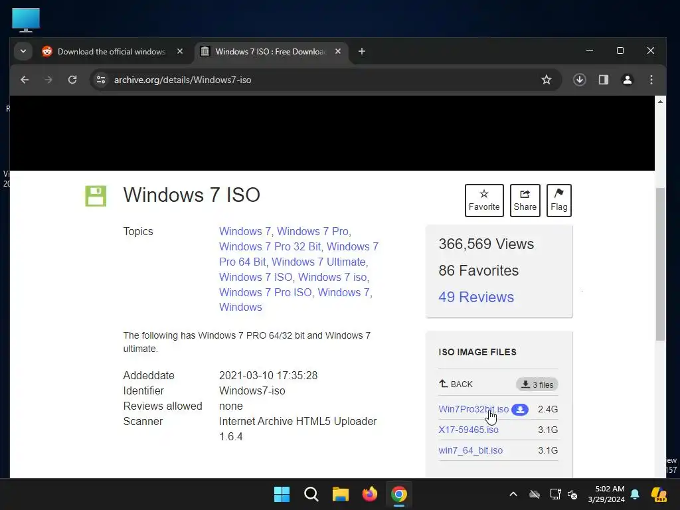Open Chrome profile icon
The width and height of the screenshot is (680, 510).
pos(628,80)
